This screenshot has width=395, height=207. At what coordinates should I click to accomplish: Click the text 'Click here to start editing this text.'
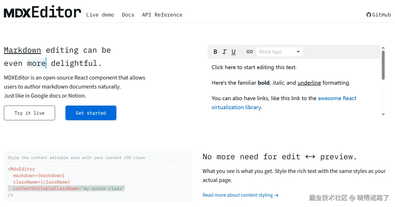tap(254, 67)
